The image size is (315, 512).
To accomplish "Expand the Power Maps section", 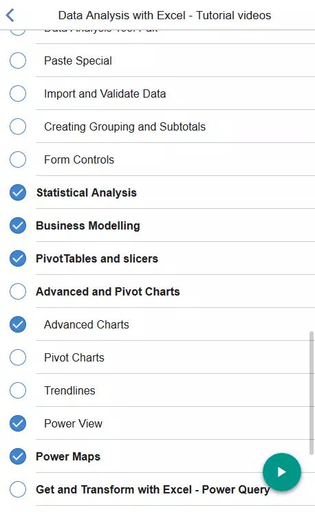I will tap(68, 456).
